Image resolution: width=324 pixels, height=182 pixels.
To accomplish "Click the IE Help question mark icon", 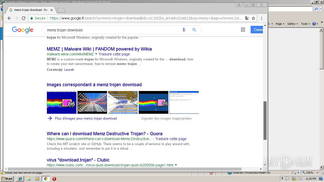I will click(x=314, y=24).
